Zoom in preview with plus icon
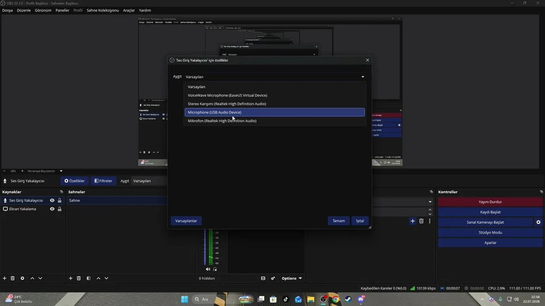 22,171
